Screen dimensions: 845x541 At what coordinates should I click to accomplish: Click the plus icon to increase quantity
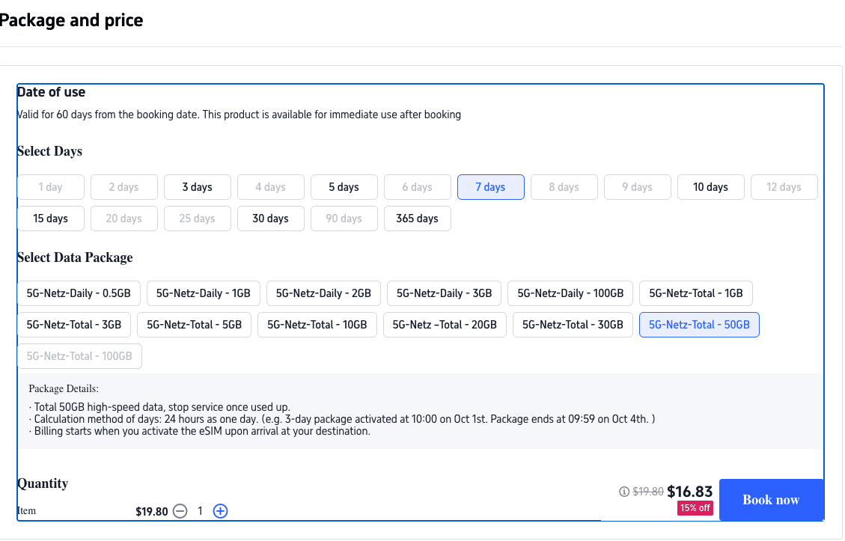click(x=220, y=511)
